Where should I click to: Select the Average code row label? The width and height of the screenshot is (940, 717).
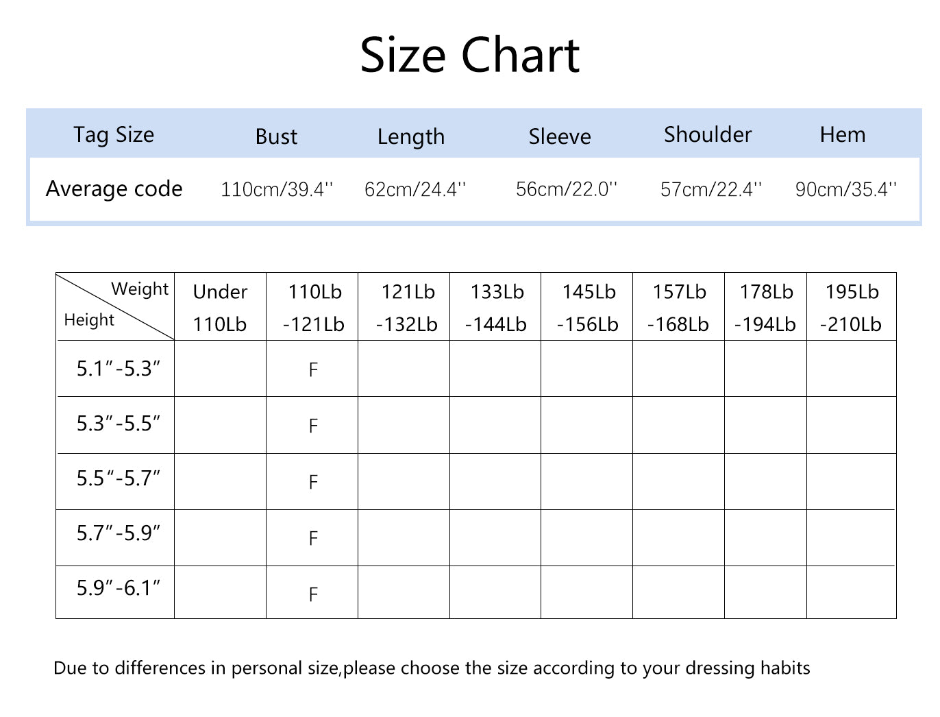[114, 189]
